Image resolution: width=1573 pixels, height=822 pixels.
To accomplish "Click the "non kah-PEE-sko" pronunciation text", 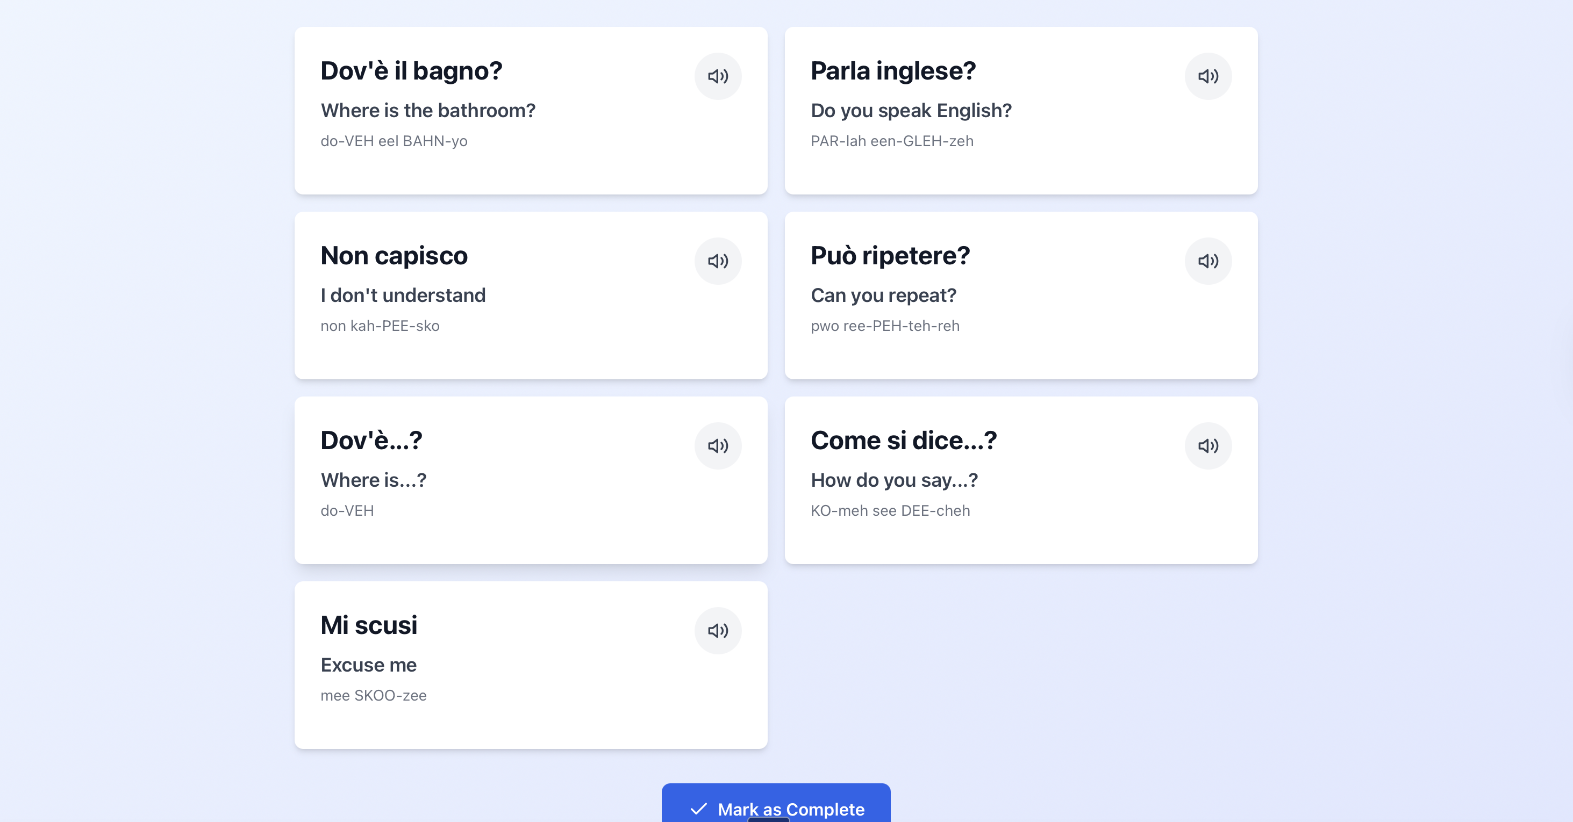I will pos(380,326).
